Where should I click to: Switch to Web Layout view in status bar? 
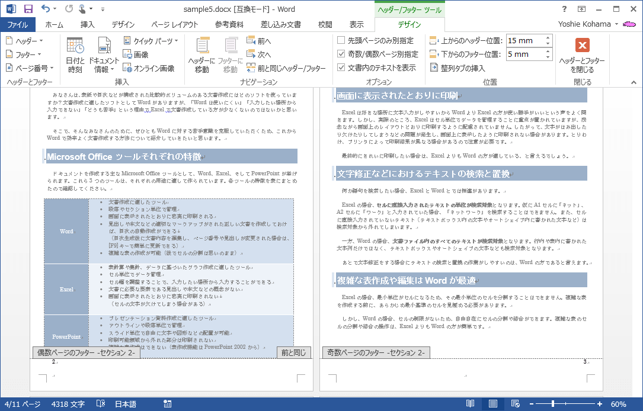516,404
